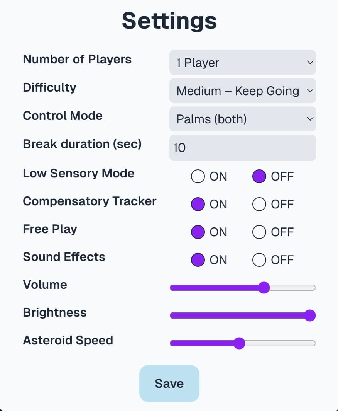Click the chevron on 1 Player dropdown
Screen dimensions: 338x411
click(x=310, y=62)
